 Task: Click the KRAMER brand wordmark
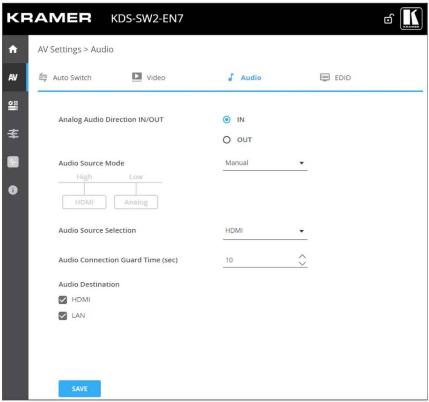[x=49, y=18]
